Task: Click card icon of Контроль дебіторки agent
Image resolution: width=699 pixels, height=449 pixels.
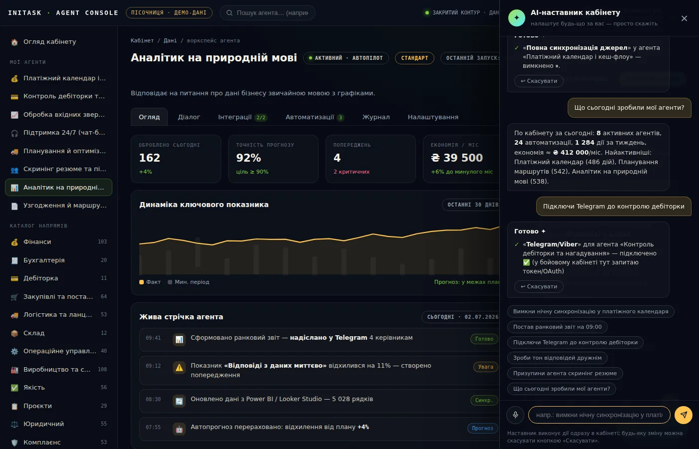Action: click(14, 96)
